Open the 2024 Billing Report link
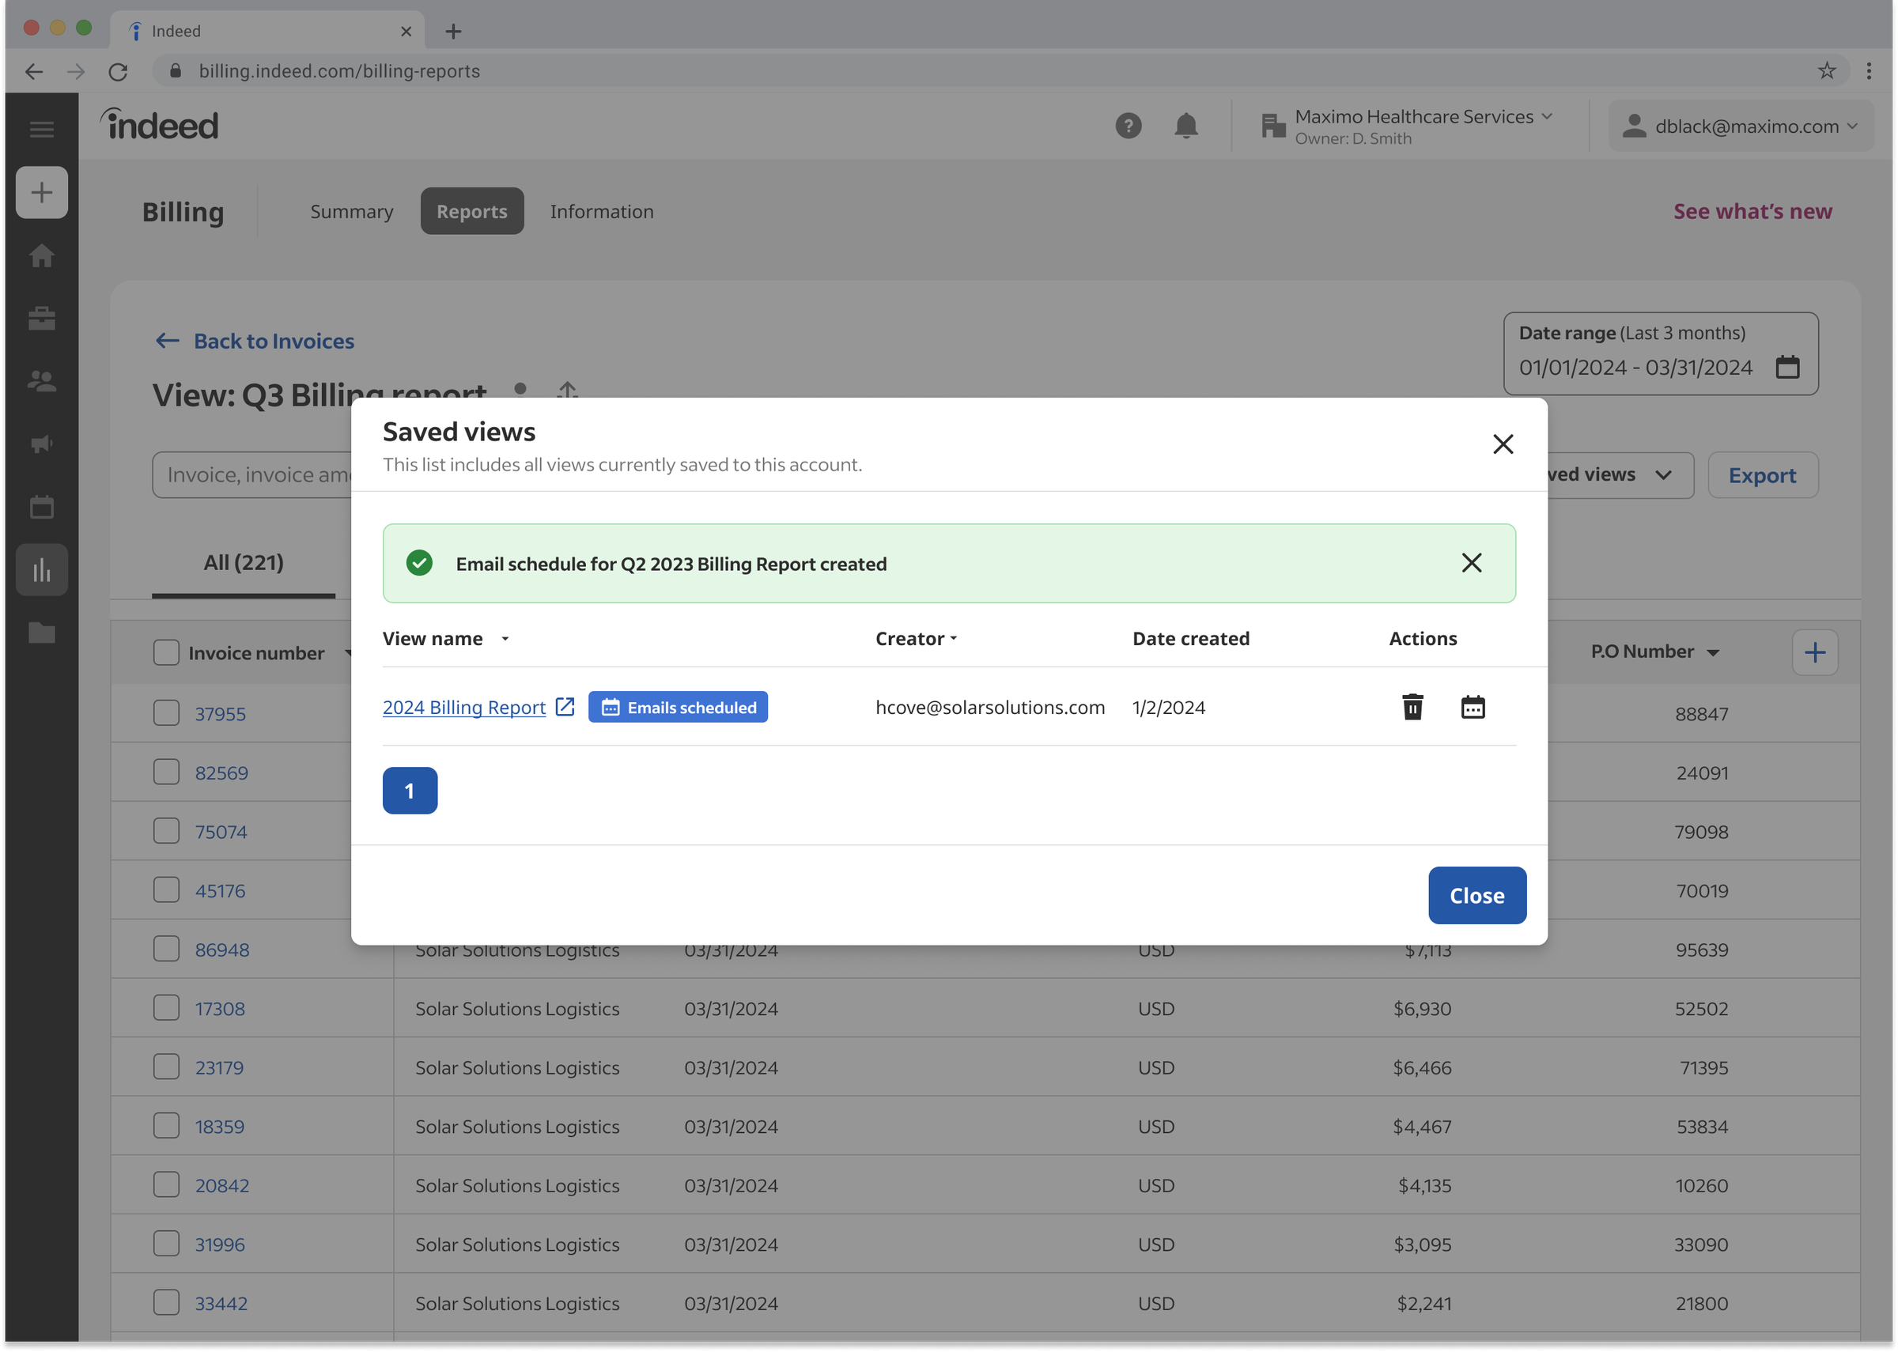The height and width of the screenshot is (1352, 1898). (x=463, y=708)
